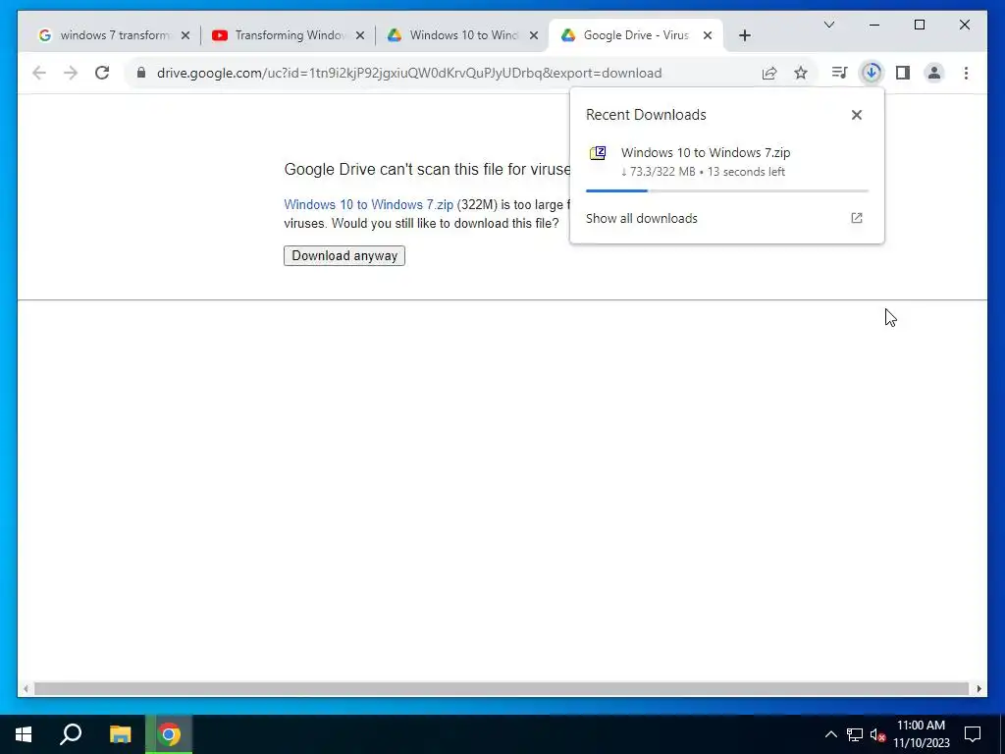Click '73.3/322 MB • 13 seconds left' status text
The height and width of the screenshot is (754, 1005).
click(x=703, y=172)
